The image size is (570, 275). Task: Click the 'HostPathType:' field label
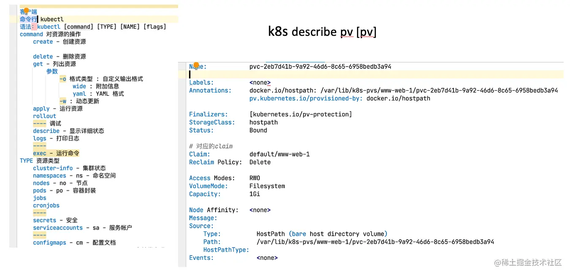coord(226,250)
